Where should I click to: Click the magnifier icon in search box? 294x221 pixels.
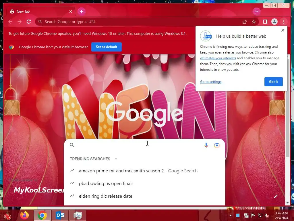[x=72, y=145]
